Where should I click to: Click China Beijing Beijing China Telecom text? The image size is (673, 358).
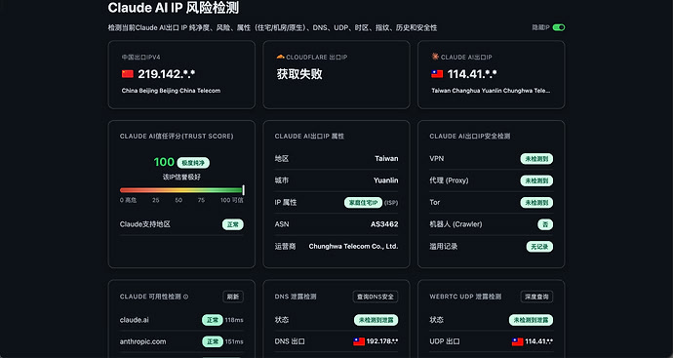coord(171,91)
